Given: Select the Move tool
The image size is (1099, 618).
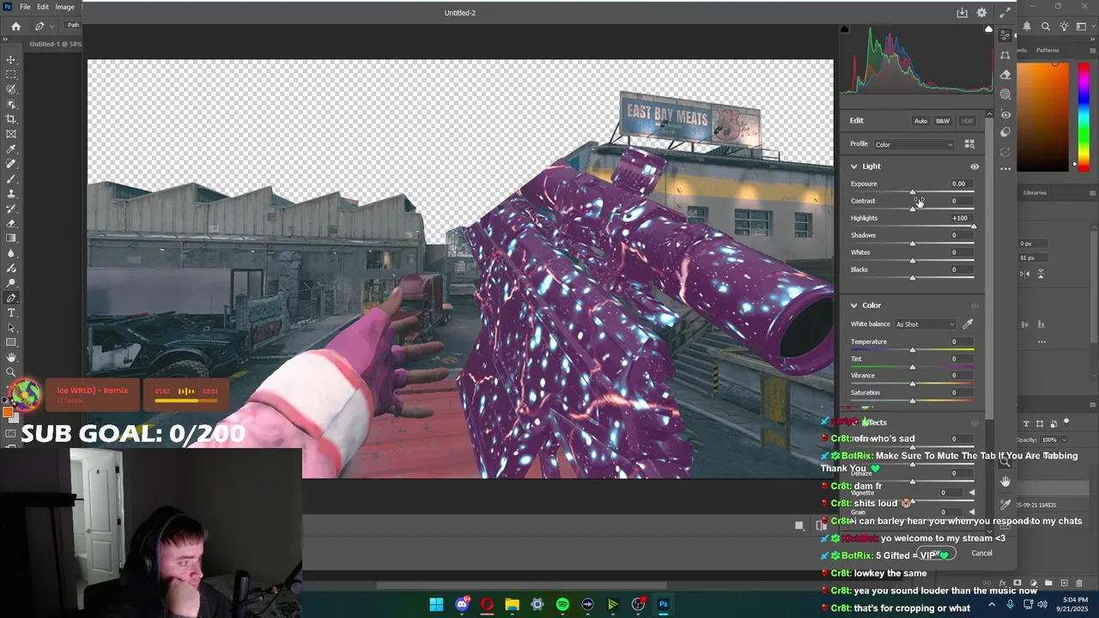Looking at the screenshot, I should [x=11, y=59].
